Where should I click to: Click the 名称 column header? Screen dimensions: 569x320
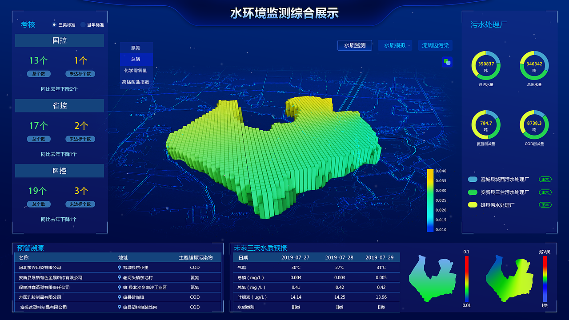coord(24,257)
